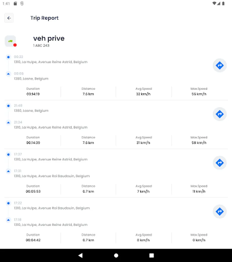Viewport: 232px width, 262px height.
Task: Select the 21:34 trip start marker
Action: [8, 122]
